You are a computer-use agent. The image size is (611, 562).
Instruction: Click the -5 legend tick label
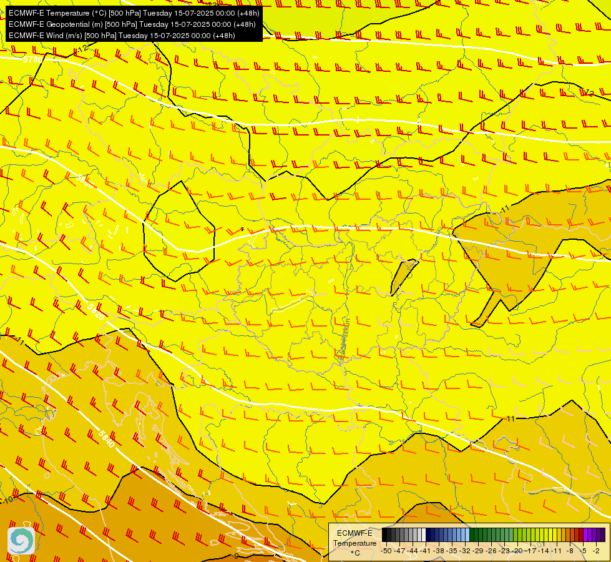583,551
